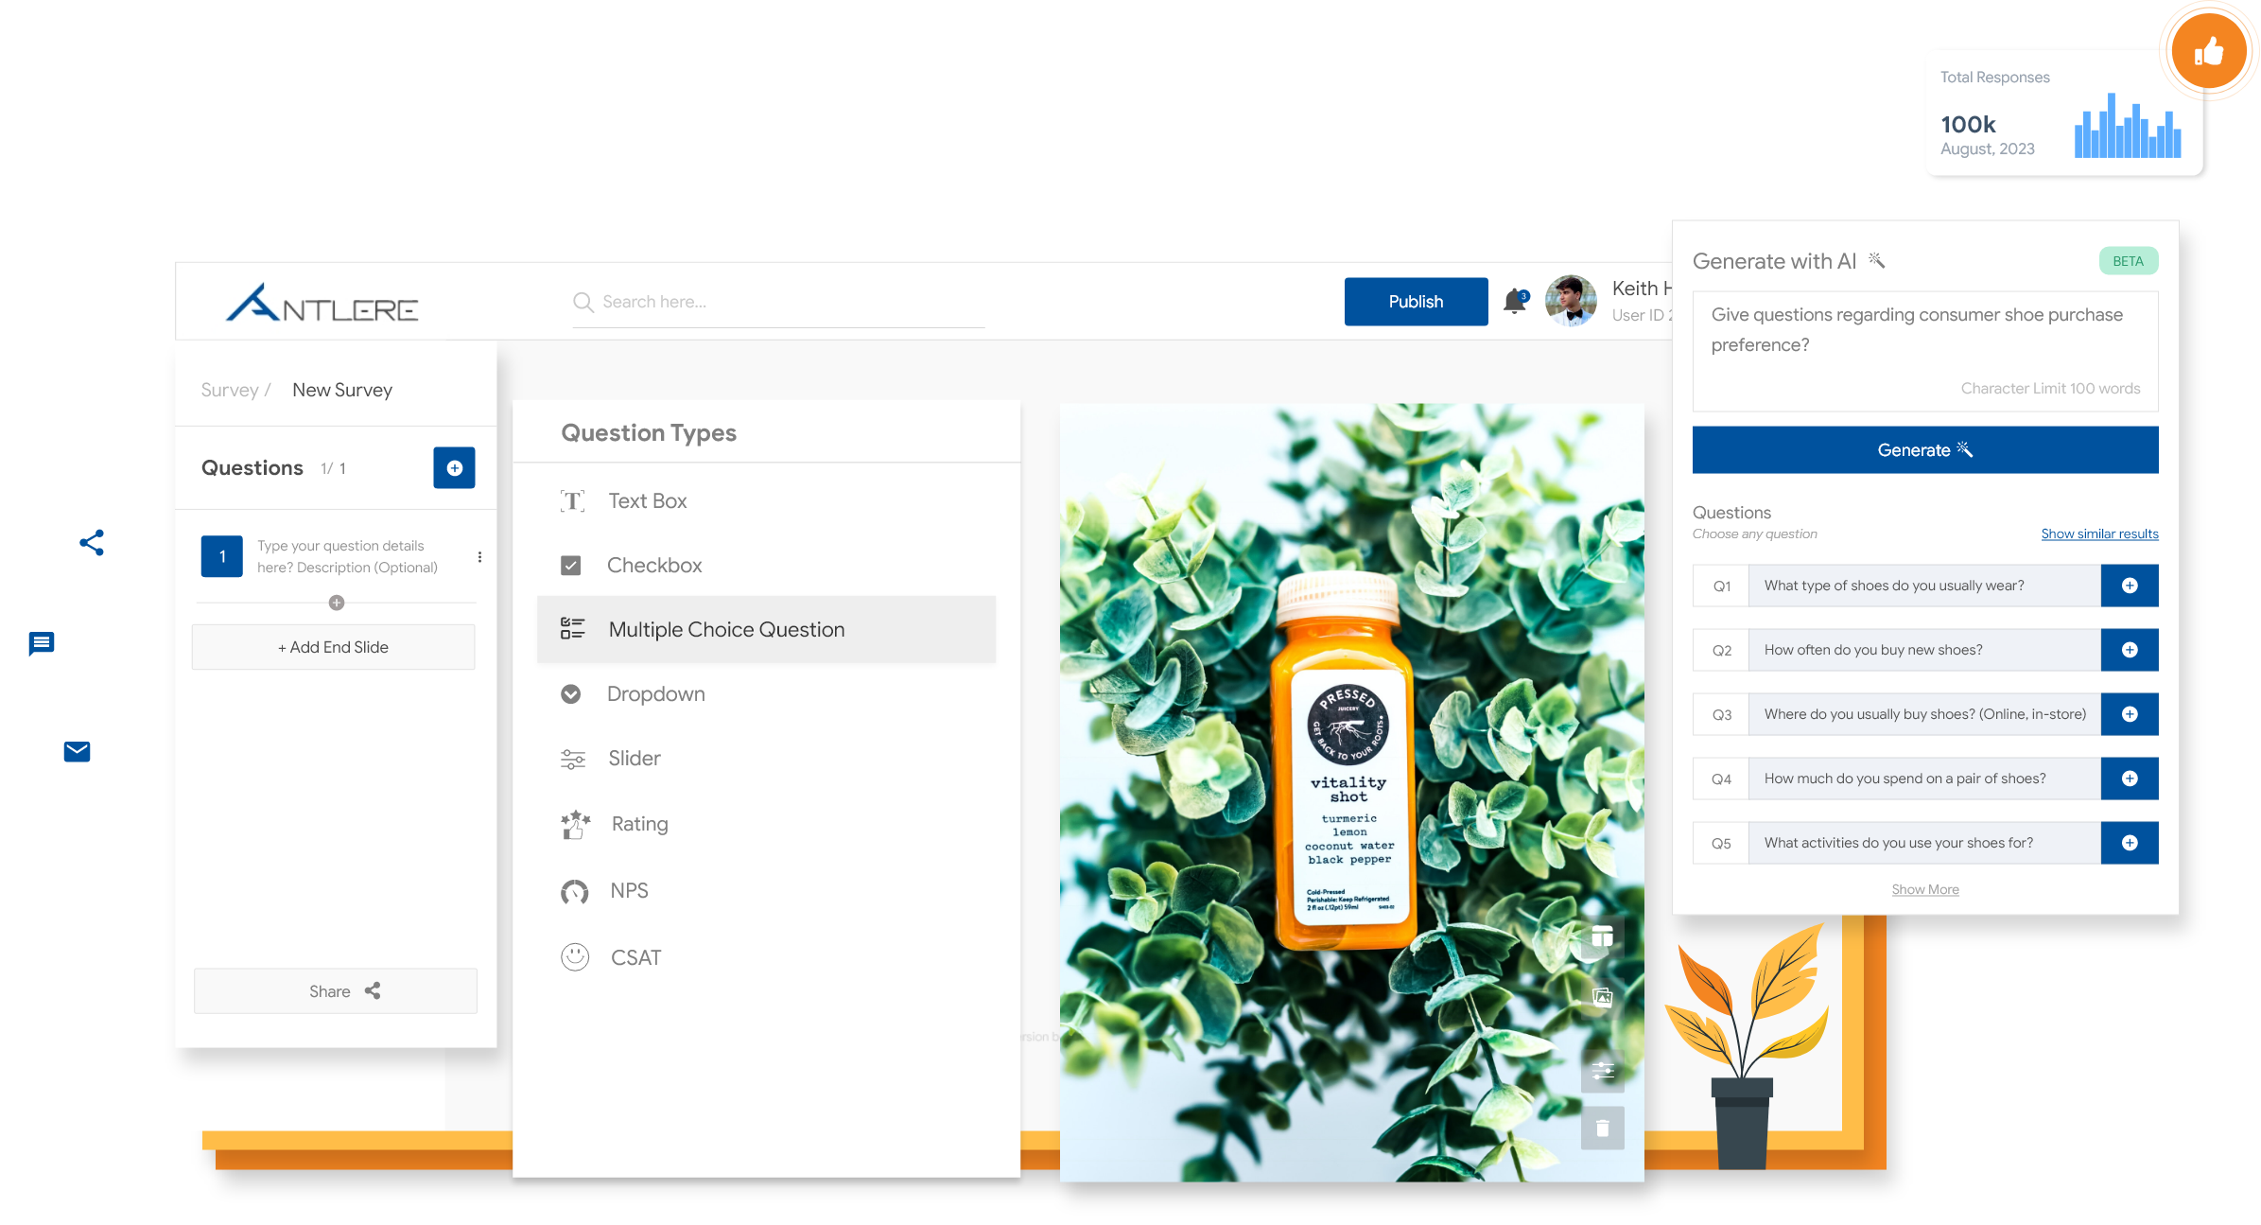Select question 1 in Questions list
2261x1225 pixels.
[x=336, y=557]
